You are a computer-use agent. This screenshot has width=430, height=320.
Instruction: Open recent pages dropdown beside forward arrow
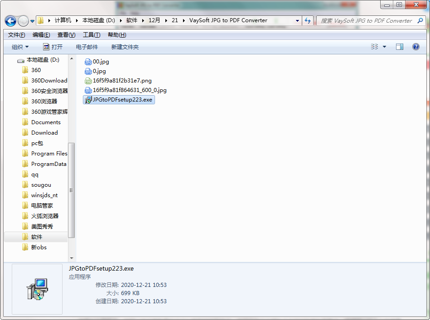tap(32, 21)
